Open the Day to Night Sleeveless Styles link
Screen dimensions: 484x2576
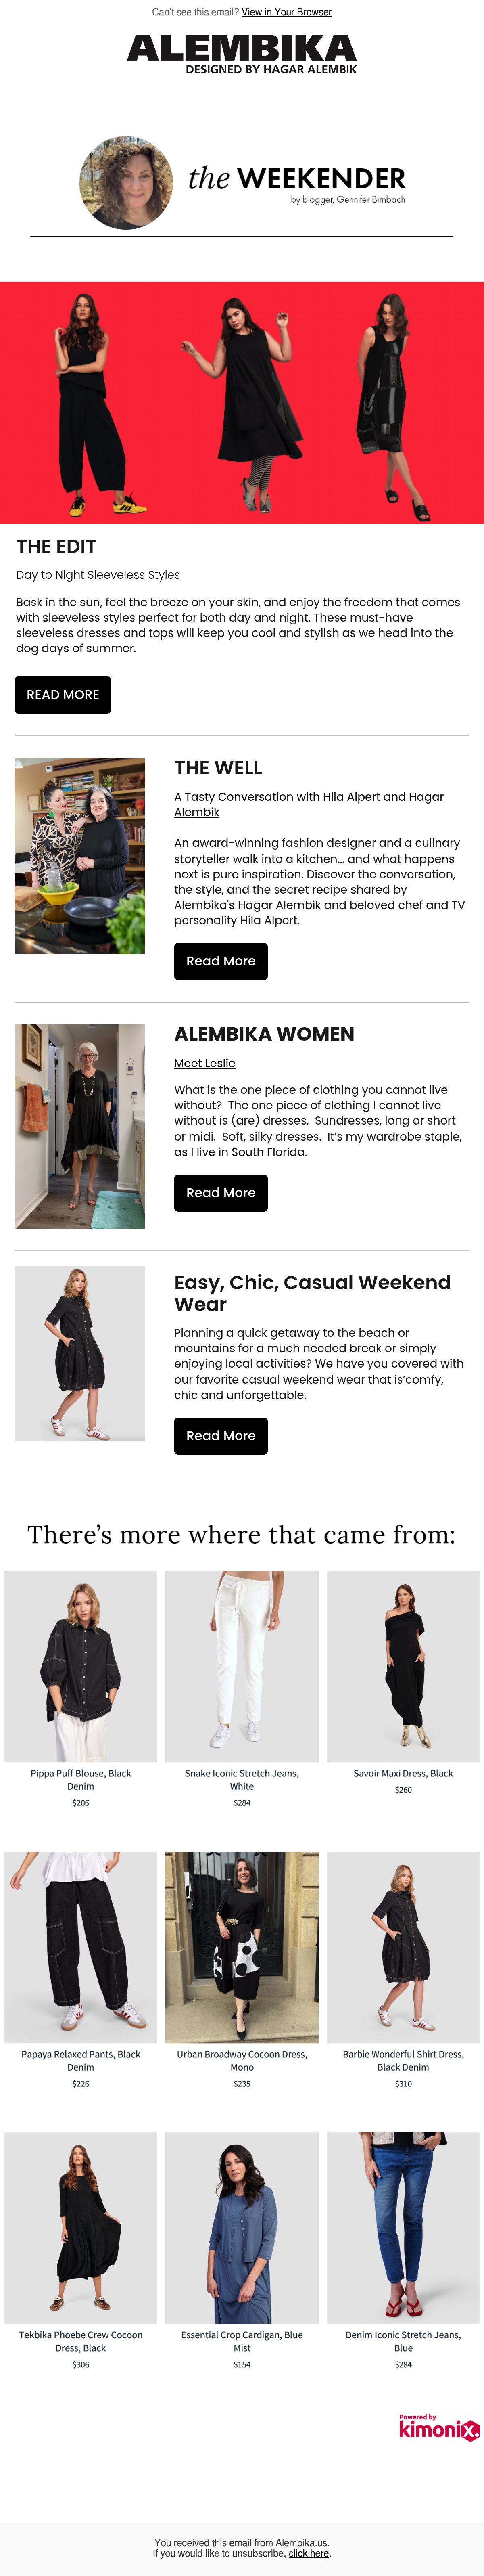tap(98, 575)
